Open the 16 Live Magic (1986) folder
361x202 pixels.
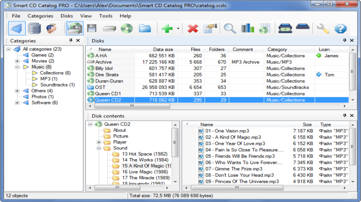pos(145,172)
